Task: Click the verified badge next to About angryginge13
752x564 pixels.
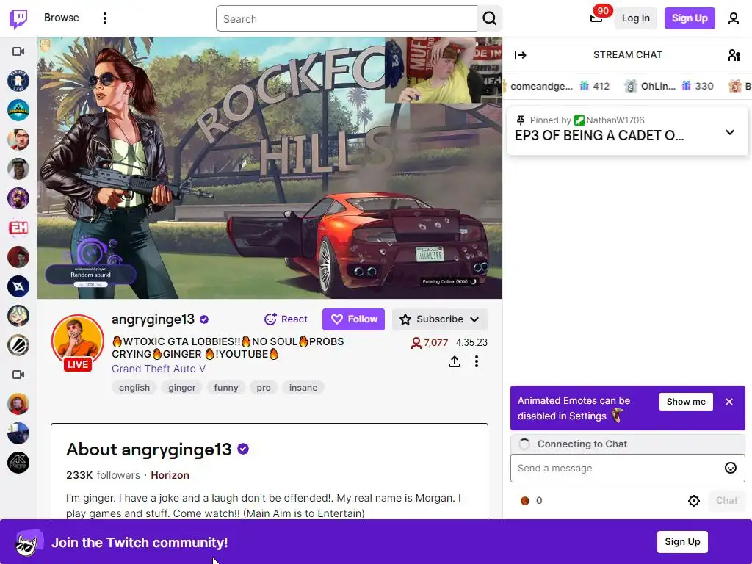Action: 243,449
